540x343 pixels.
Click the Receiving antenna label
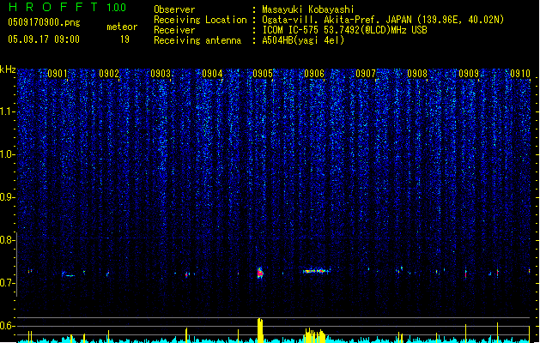(197, 40)
